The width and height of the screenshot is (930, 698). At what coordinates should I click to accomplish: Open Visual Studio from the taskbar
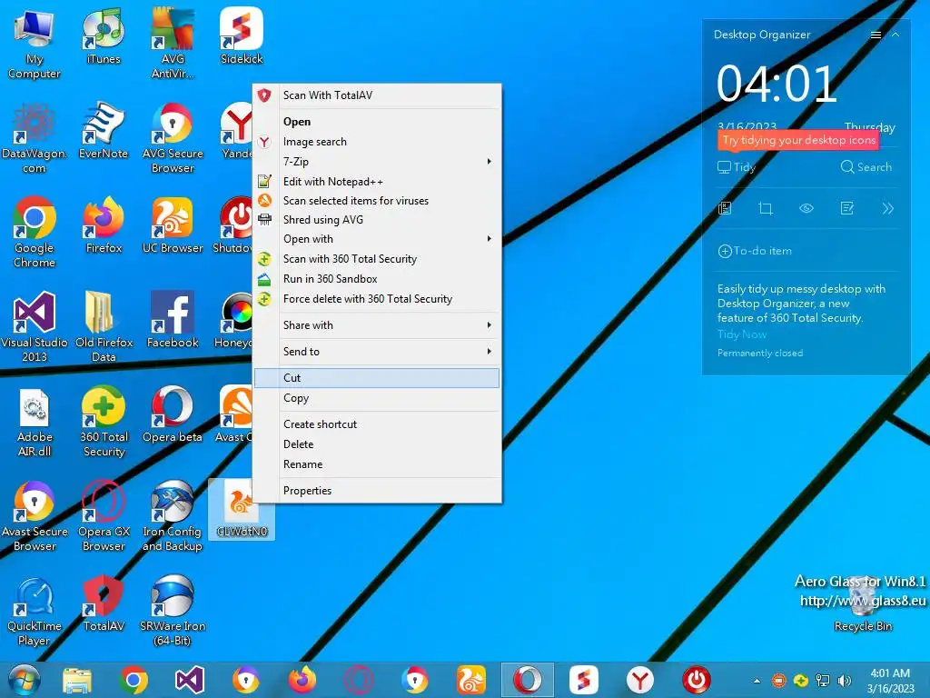(190, 680)
